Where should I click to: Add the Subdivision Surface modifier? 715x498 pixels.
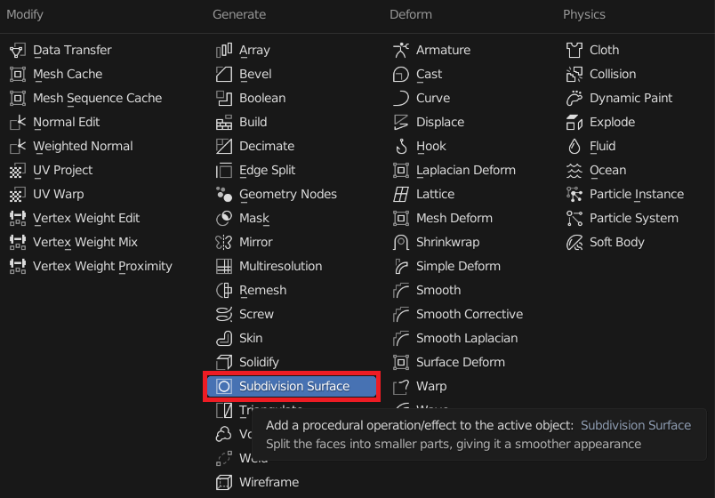pos(293,386)
